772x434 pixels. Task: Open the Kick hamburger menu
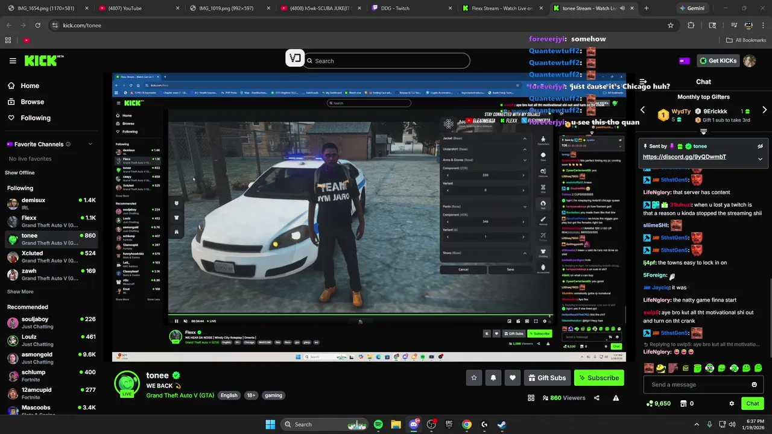13,61
